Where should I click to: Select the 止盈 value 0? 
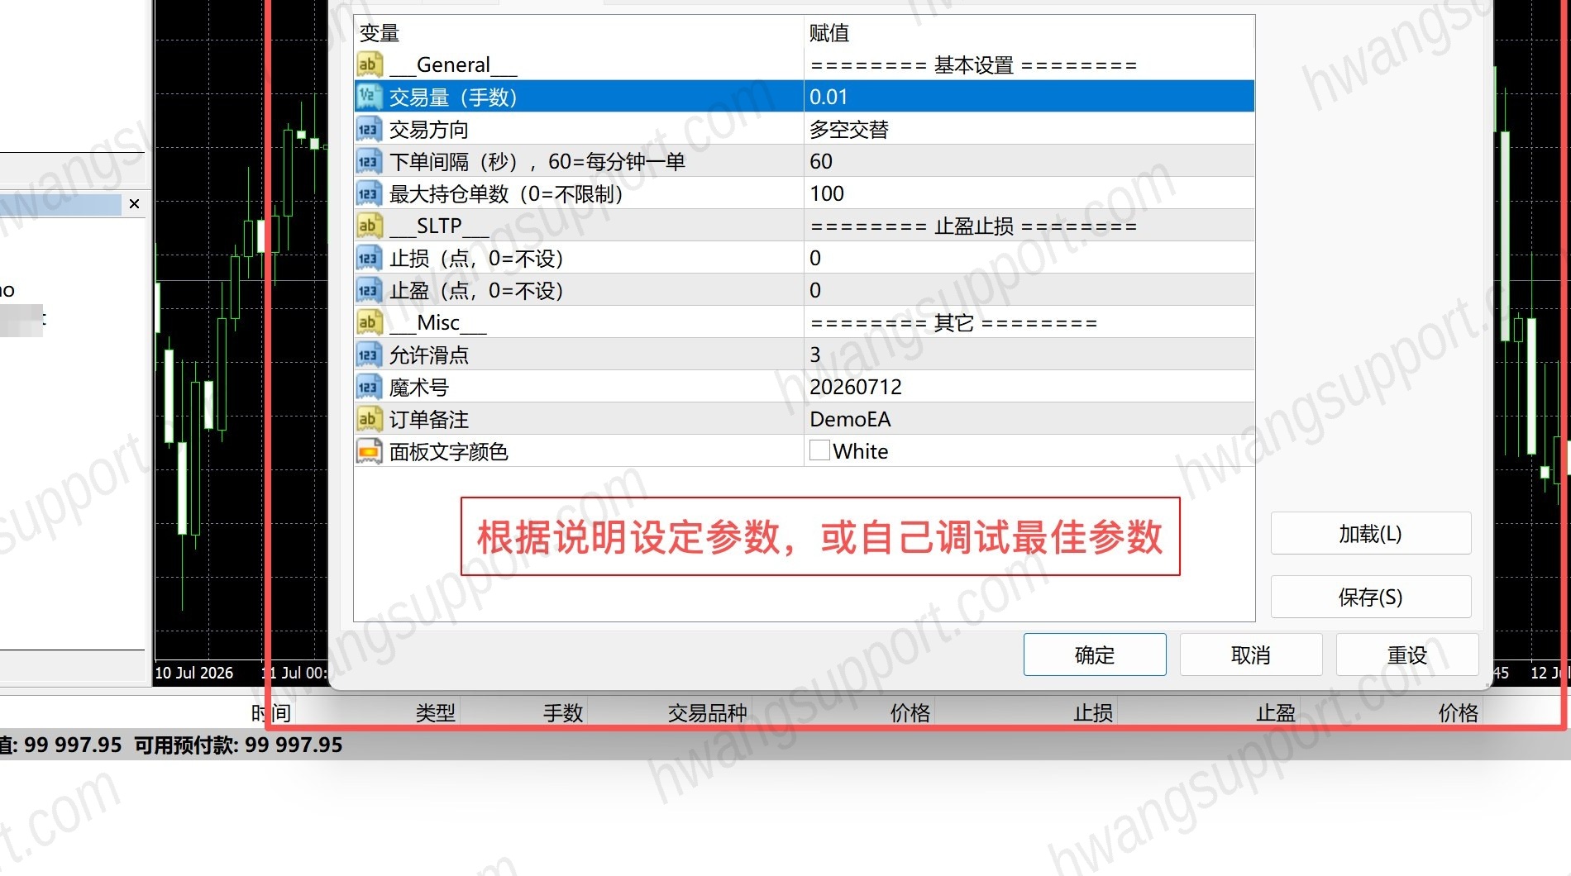pos(1029,290)
